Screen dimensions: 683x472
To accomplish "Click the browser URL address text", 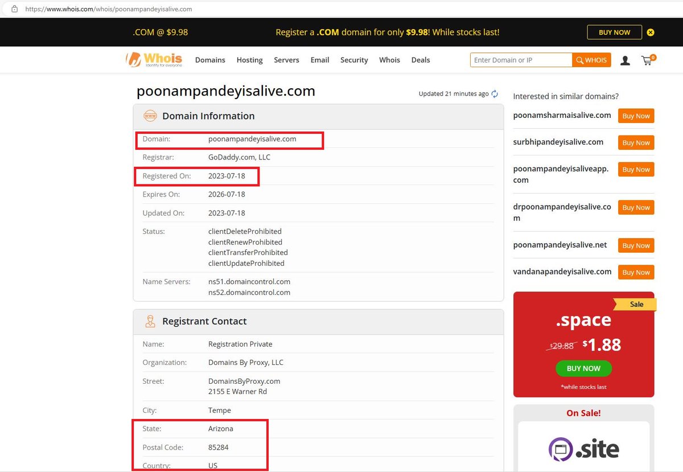I will coord(109,9).
